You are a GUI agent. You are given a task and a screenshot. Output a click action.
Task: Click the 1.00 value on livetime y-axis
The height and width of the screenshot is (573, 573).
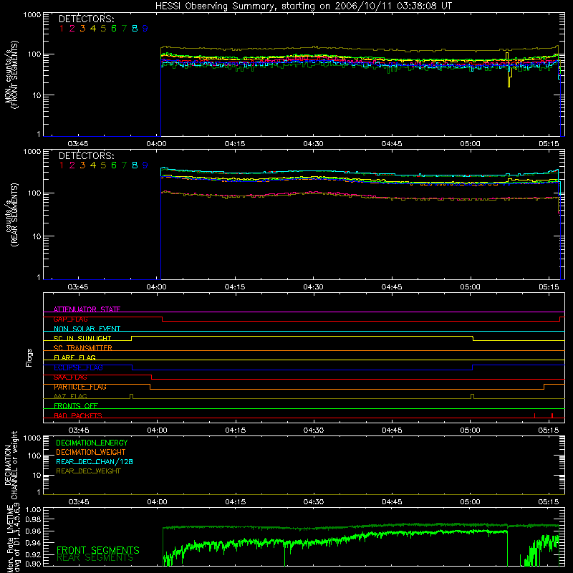pos(33,509)
